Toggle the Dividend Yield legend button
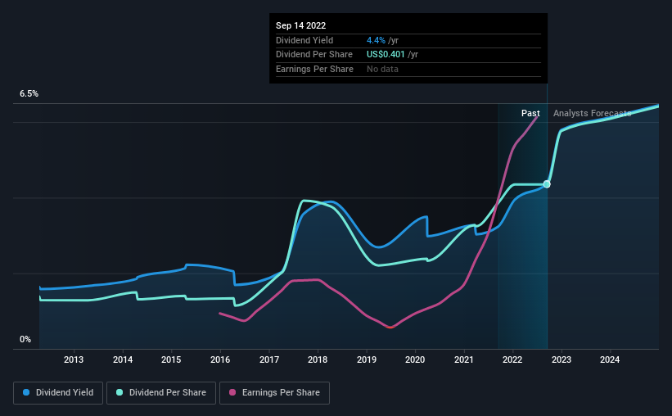The height and width of the screenshot is (416, 672). 57,393
